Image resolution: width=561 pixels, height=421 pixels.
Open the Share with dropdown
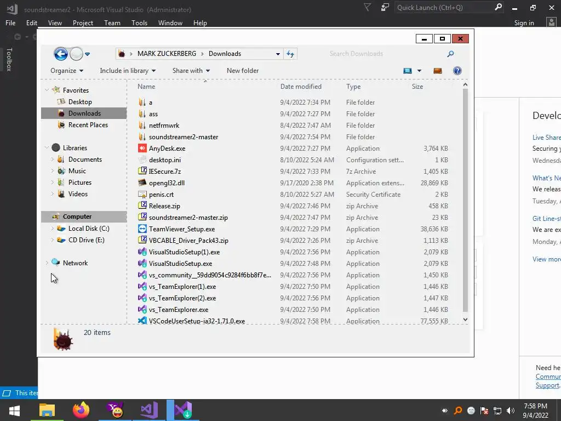click(x=191, y=71)
